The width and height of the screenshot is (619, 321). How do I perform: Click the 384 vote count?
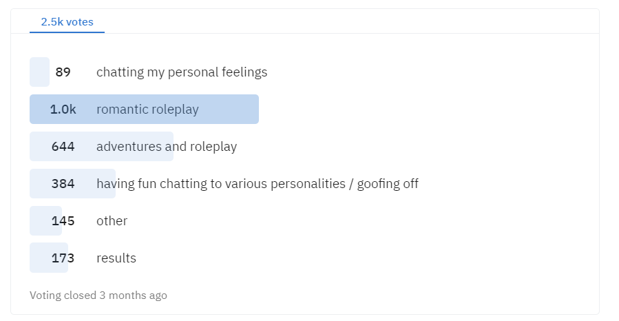coord(63,184)
